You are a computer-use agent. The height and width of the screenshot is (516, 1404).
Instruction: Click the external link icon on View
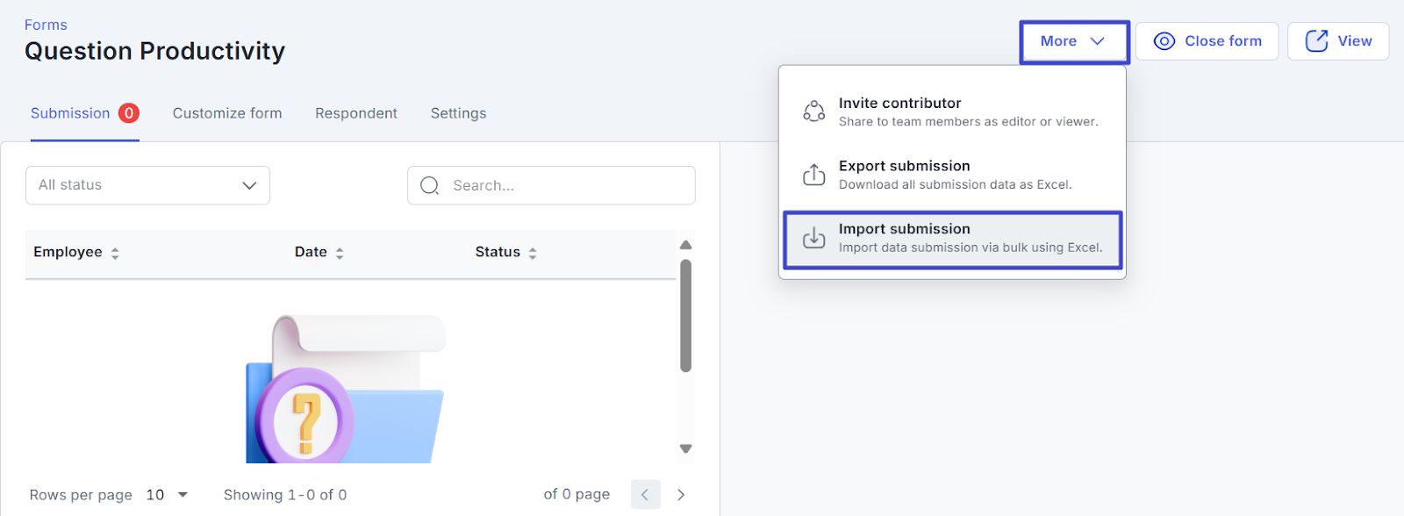pos(1316,41)
